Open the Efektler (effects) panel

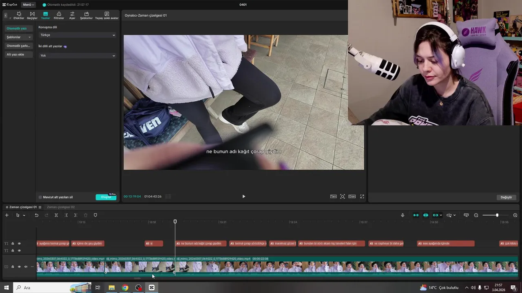point(19,15)
